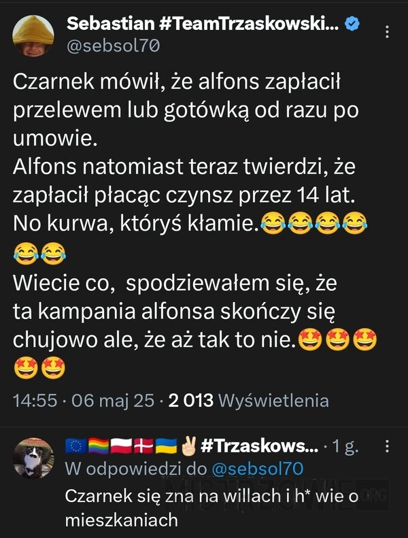Click the rainbow flag emoji in reply name
The height and width of the screenshot is (538, 408).
pyautogui.click(x=99, y=446)
